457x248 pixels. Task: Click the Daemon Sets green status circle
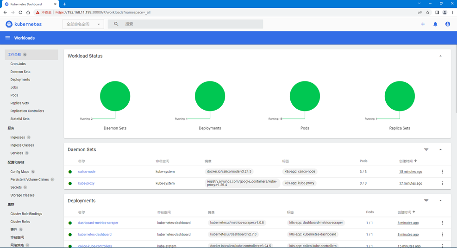[x=115, y=96]
